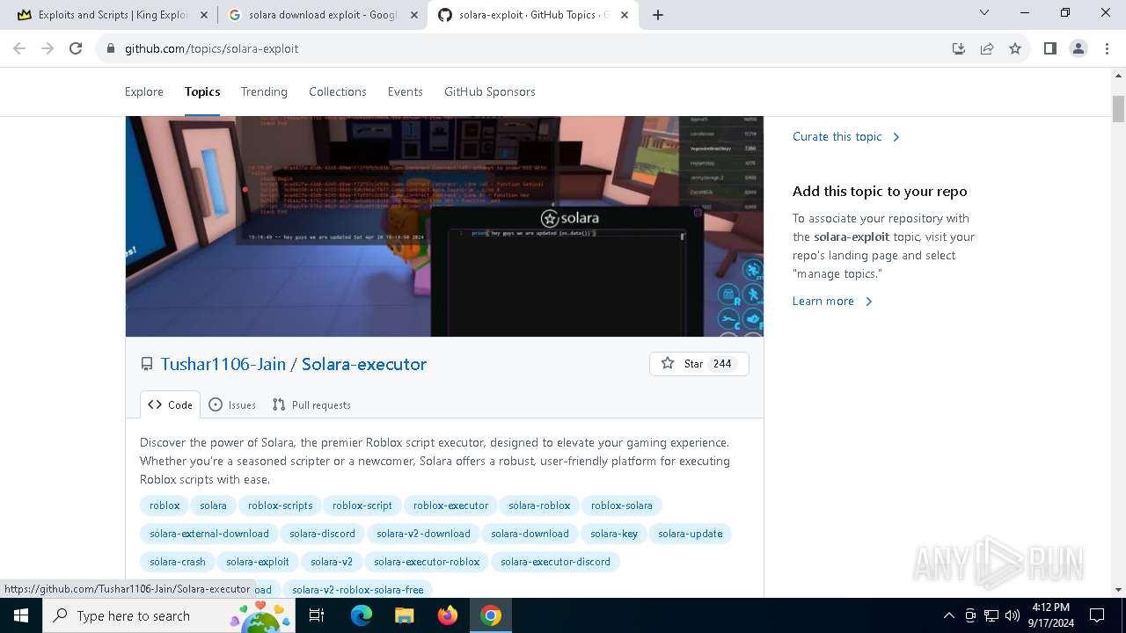Go back to the previous page
The height and width of the screenshot is (633, 1126).
tap(19, 48)
